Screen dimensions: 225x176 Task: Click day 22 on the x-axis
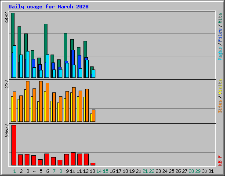[152, 171]
